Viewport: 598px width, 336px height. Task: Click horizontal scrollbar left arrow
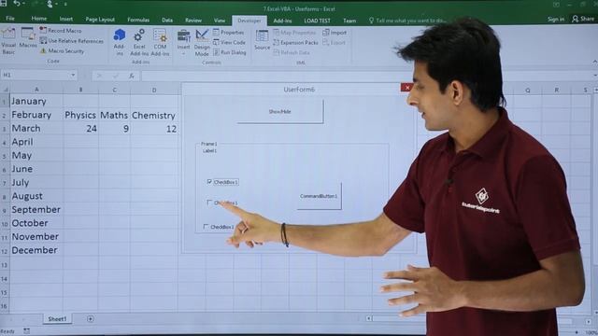tap(369, 318)
